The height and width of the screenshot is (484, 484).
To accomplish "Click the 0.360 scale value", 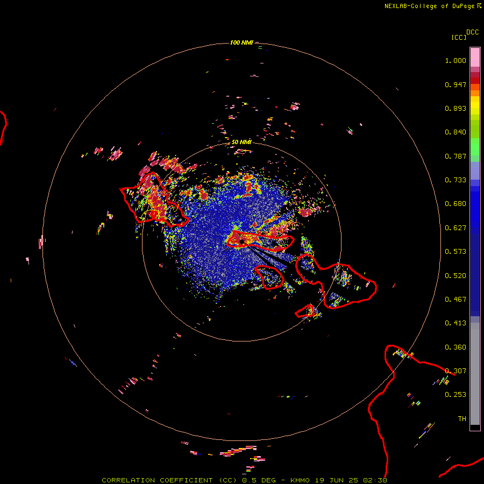I will (455, 347).
